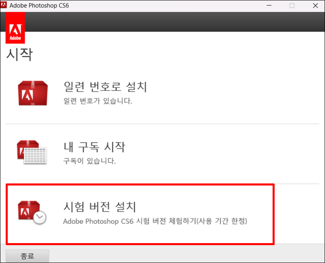325x263 pixels.
Task: Click the Adobe Photoshop CS6 시험 버전 체험하기 description
Action: [x=155, y=221]
